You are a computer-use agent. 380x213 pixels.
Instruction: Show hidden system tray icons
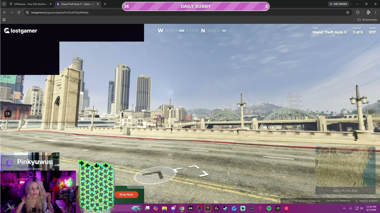pyautogui.click(x=344, y=208)
